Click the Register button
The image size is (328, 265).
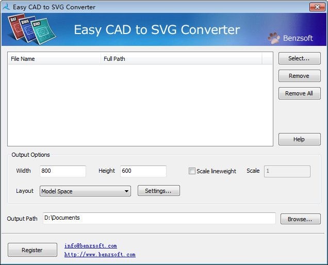[x=32, y=250]
